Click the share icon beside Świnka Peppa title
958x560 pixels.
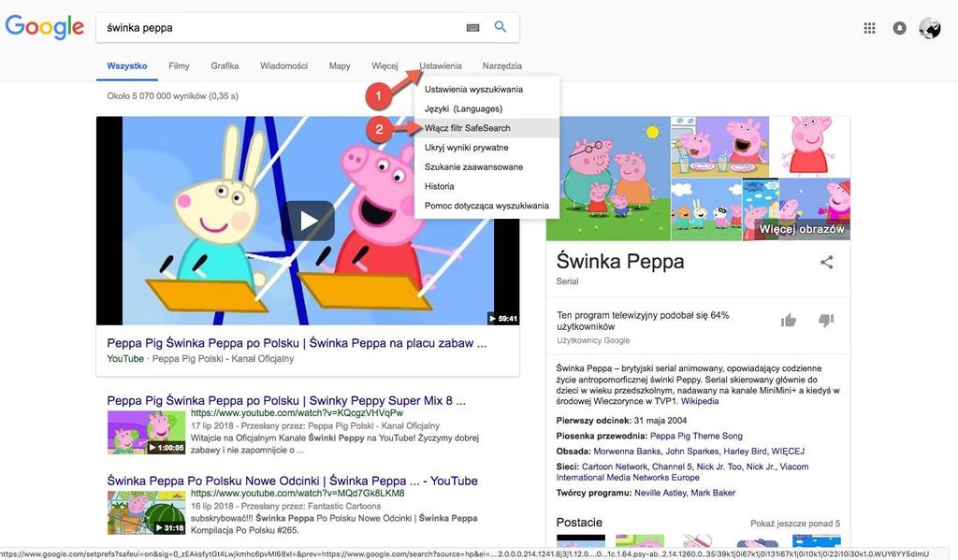tap(827, 263)
